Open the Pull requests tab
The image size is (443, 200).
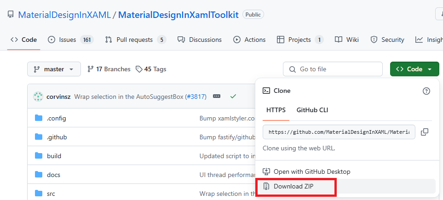135,40
